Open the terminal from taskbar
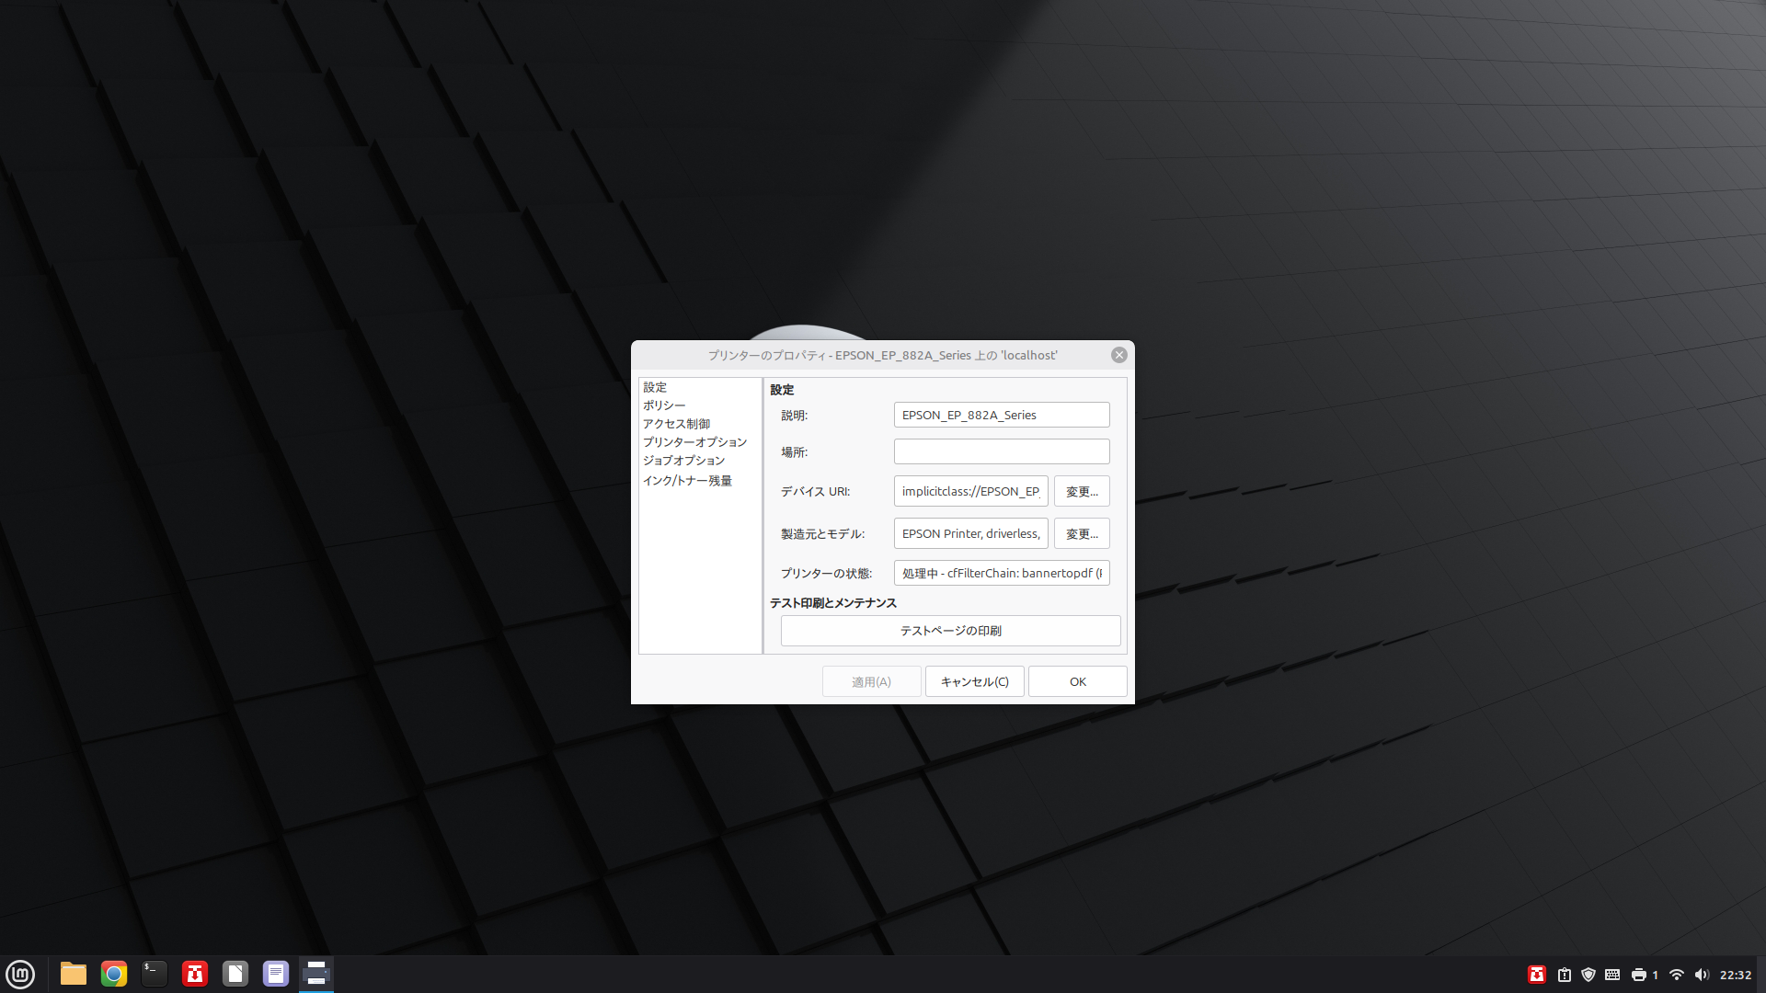Image resolution: width=1766 pixels, height=993 pixels. tap(155, 974)
